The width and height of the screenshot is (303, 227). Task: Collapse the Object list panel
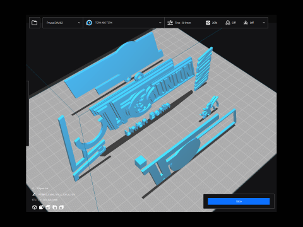coord(33,189)
